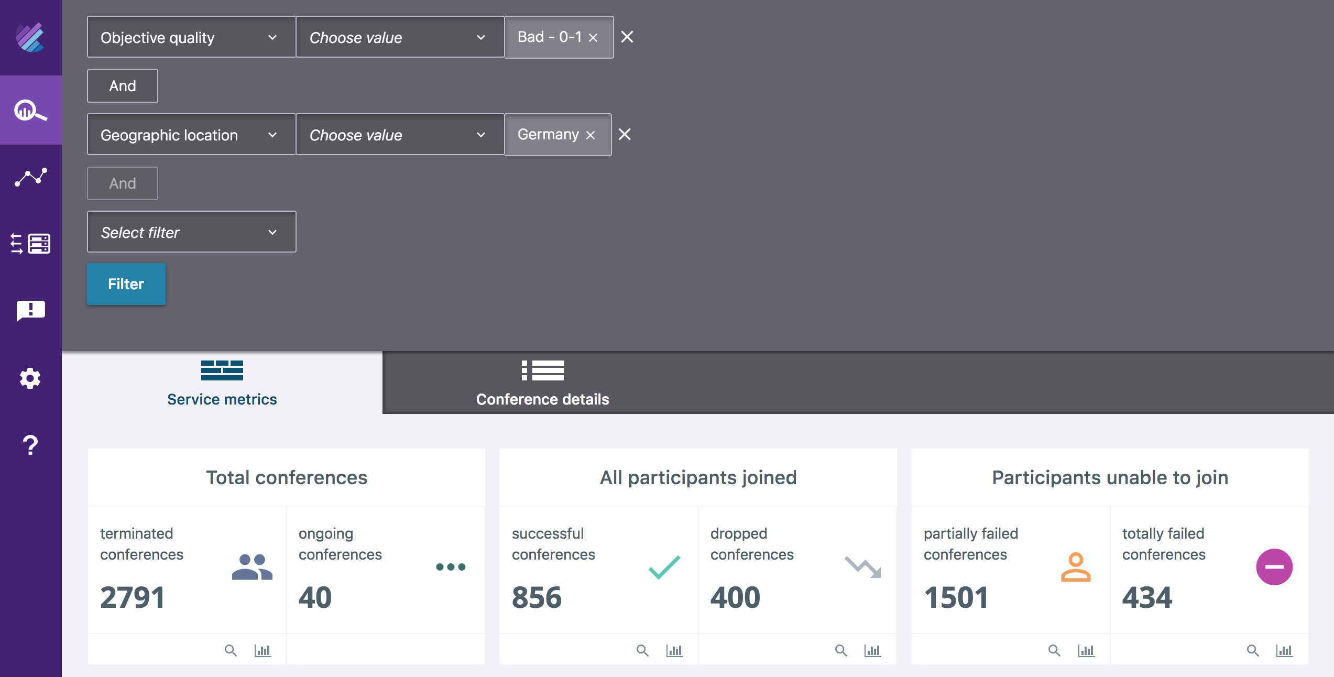Screen dimensions: 1334x677
Task: Open the Select filter dropdown
Action: (x=192, y=232)
